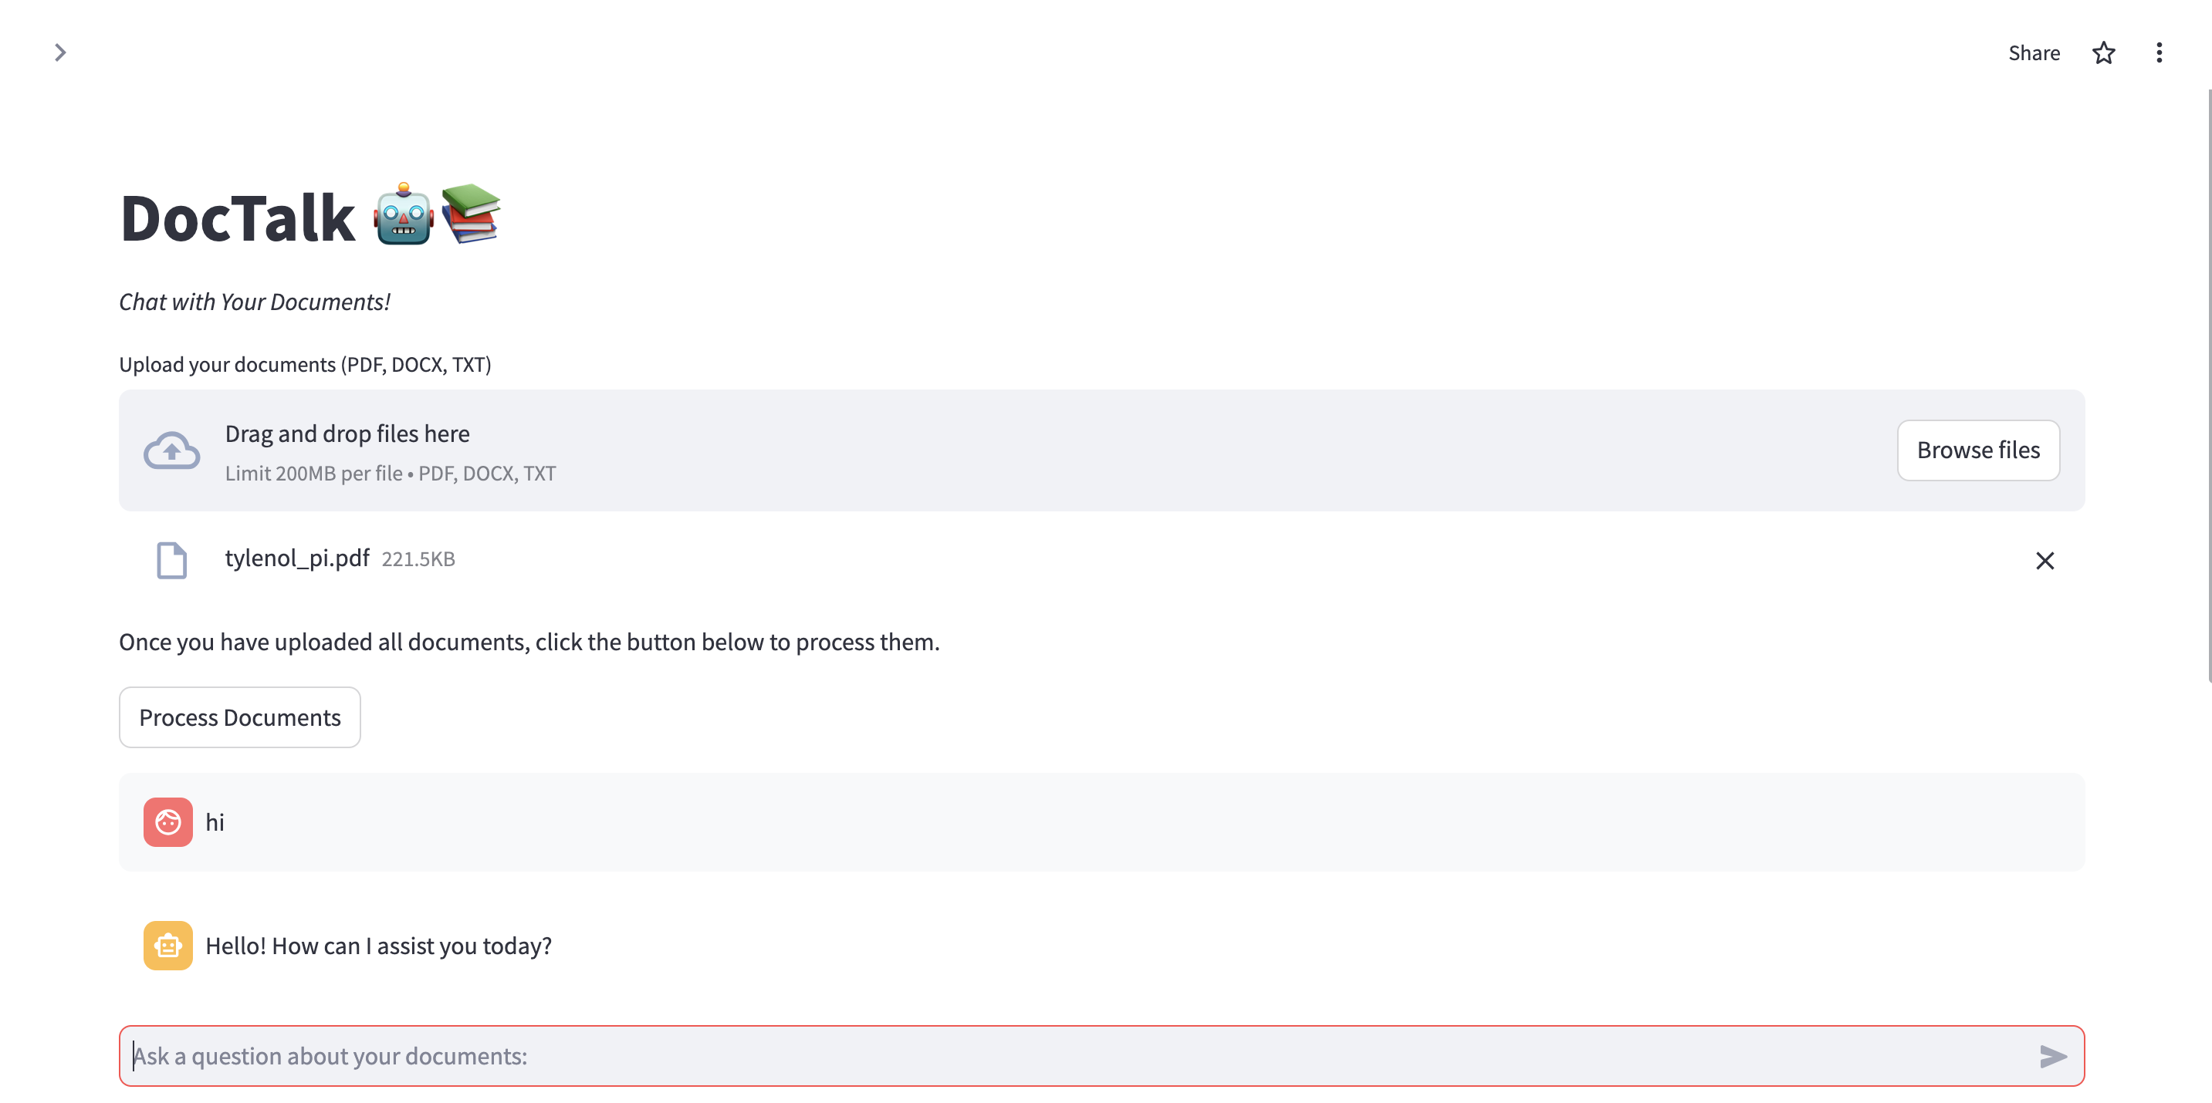
Task: Click the drag and drop files area
Action: pyautogui.click(x=1030, y=450)
